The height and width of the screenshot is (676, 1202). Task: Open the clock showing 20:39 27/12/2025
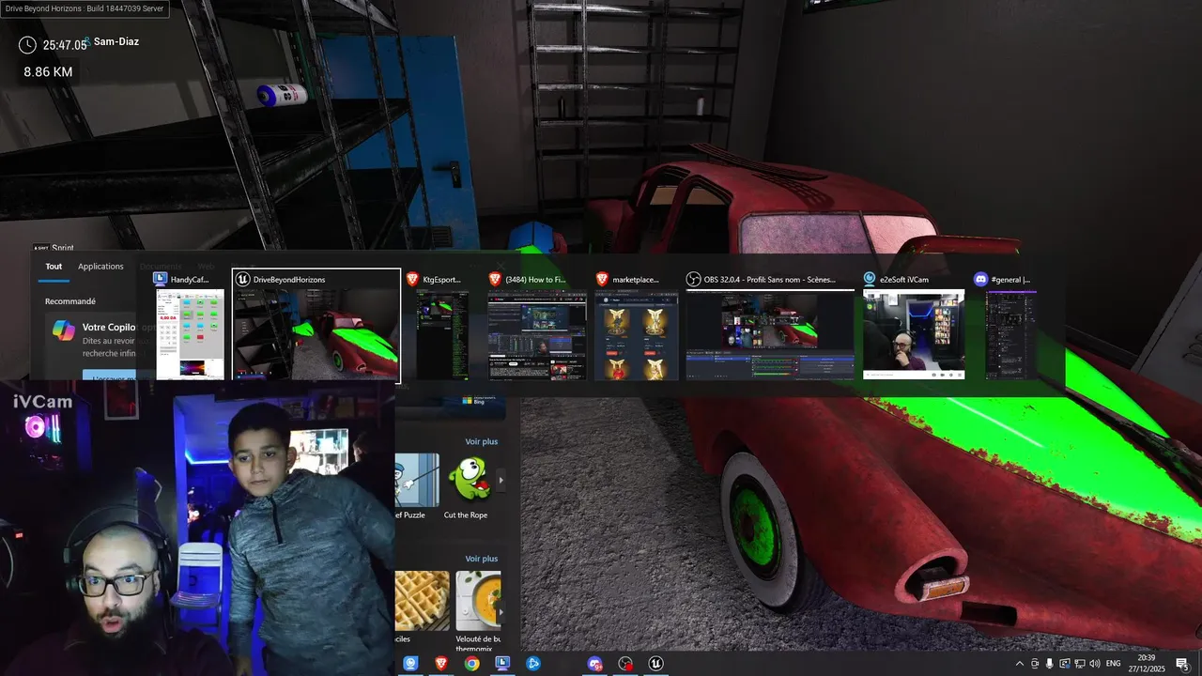pyautogui.click(x=1146, y=664)
